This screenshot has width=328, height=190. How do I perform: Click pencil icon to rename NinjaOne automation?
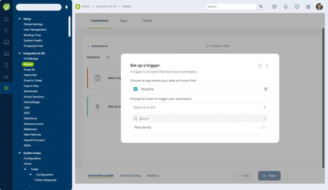click(108, 57)
